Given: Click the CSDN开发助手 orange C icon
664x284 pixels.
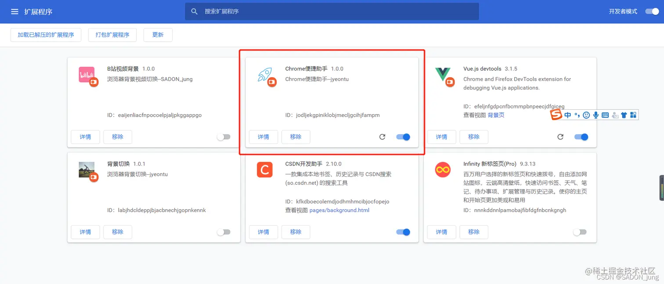Looking at the screenshot, I should [265, 169].
